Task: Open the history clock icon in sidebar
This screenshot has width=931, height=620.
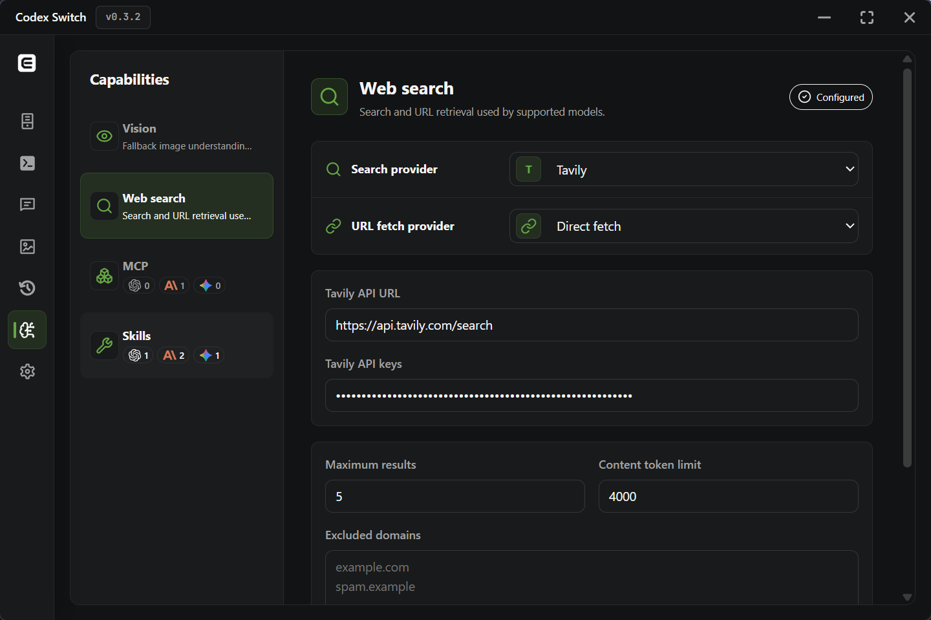Action: [x=27, y=288]
